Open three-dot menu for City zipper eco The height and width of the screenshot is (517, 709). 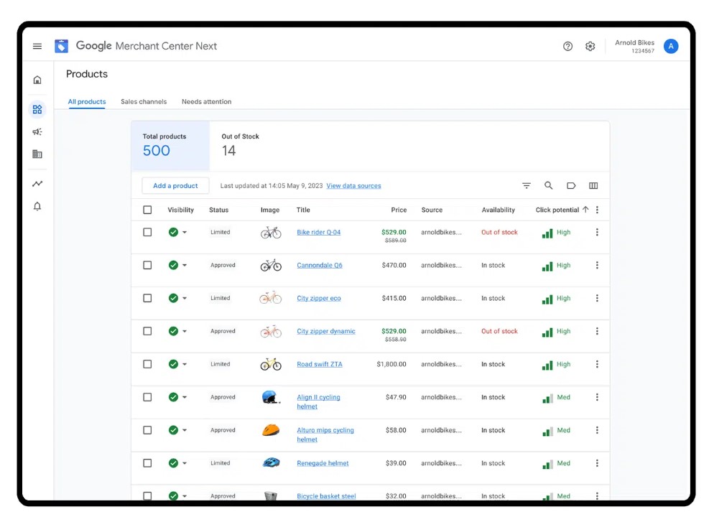pyautogui.click(x=598, y=298)
